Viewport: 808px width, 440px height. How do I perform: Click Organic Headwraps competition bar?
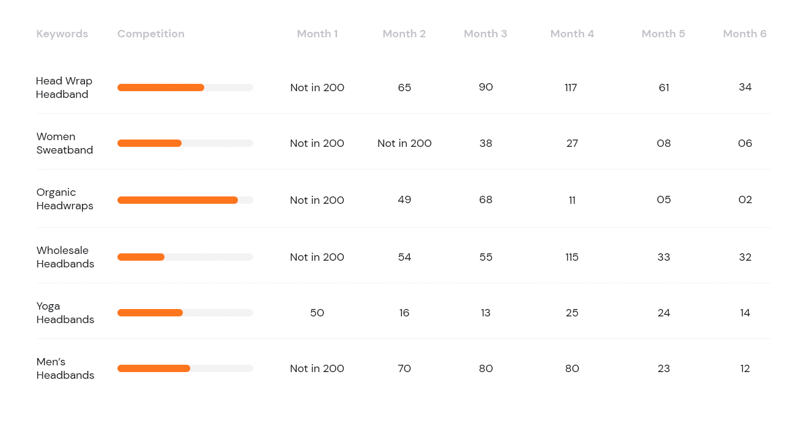pos(185,200)
